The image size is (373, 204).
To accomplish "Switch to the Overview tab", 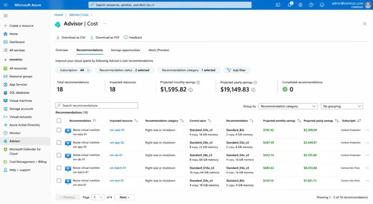I will click(x=62, y=50).
